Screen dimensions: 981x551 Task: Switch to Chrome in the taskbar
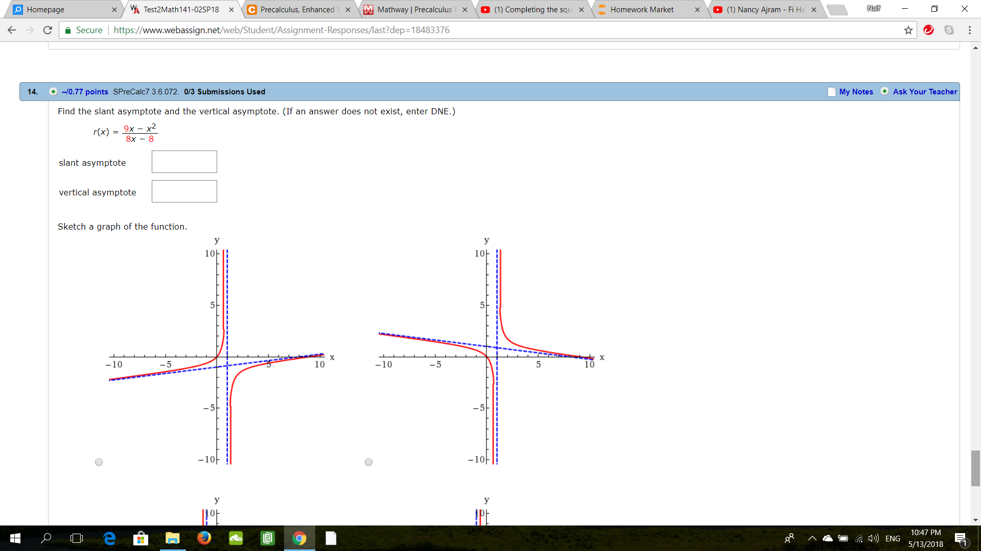(299, 538)
